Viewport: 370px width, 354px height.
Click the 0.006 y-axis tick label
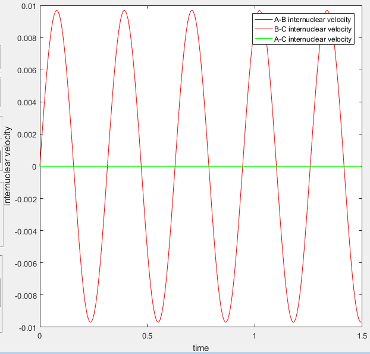tap(27, 70)
